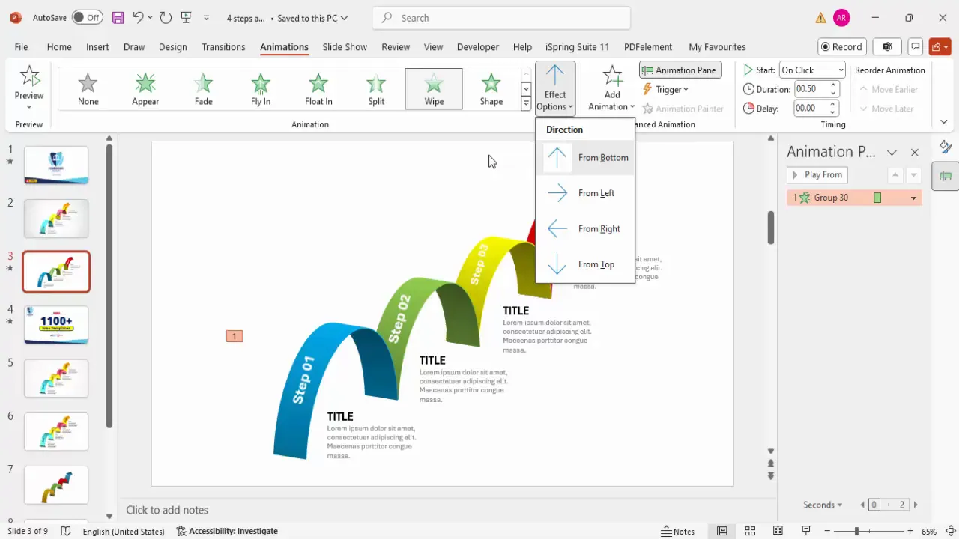Click the camera icon beside Record
Image resolution: width=959 pixels, height=539 pixels.
pyautogui.click(x=887, y=46)
